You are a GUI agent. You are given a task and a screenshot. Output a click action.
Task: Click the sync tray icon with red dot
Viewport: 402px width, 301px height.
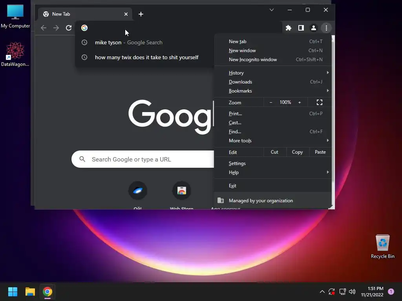(332, 292)
